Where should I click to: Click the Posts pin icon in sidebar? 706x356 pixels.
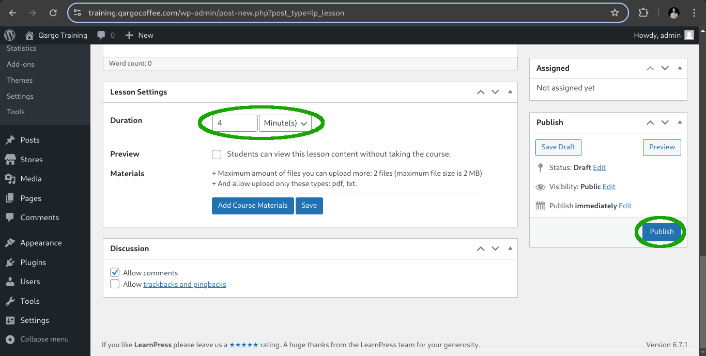10,140
